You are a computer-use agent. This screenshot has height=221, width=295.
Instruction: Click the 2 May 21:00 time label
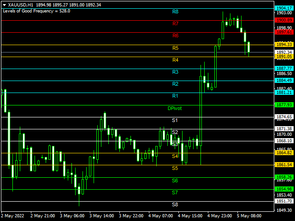pos(43,216)
